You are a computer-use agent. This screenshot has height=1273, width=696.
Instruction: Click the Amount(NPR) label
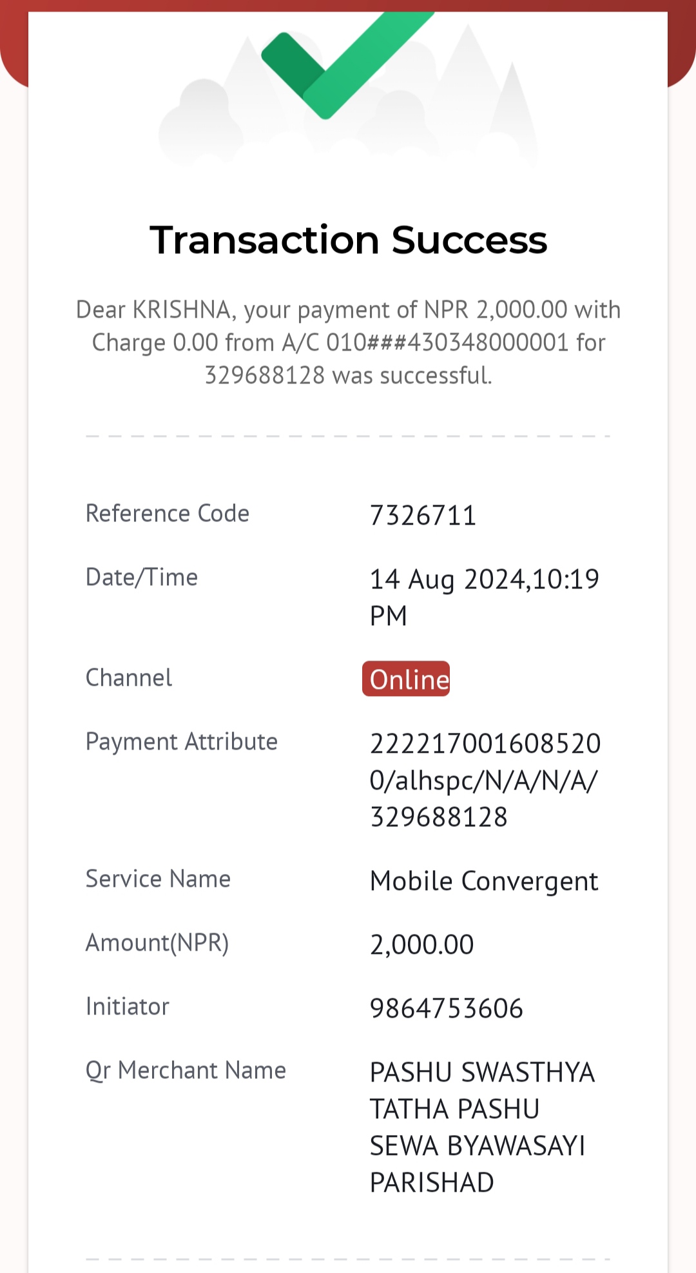pyautogui.click(x=157, y=943)
